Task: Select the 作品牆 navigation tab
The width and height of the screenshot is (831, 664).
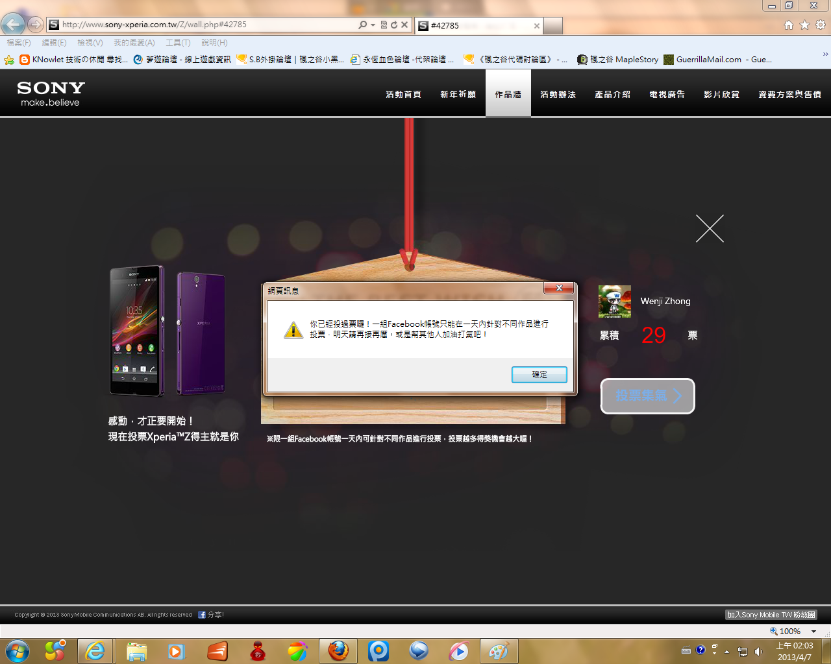Action: (x=508, y=94)
